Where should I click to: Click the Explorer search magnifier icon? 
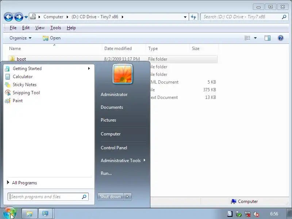[x=284, y=17]
